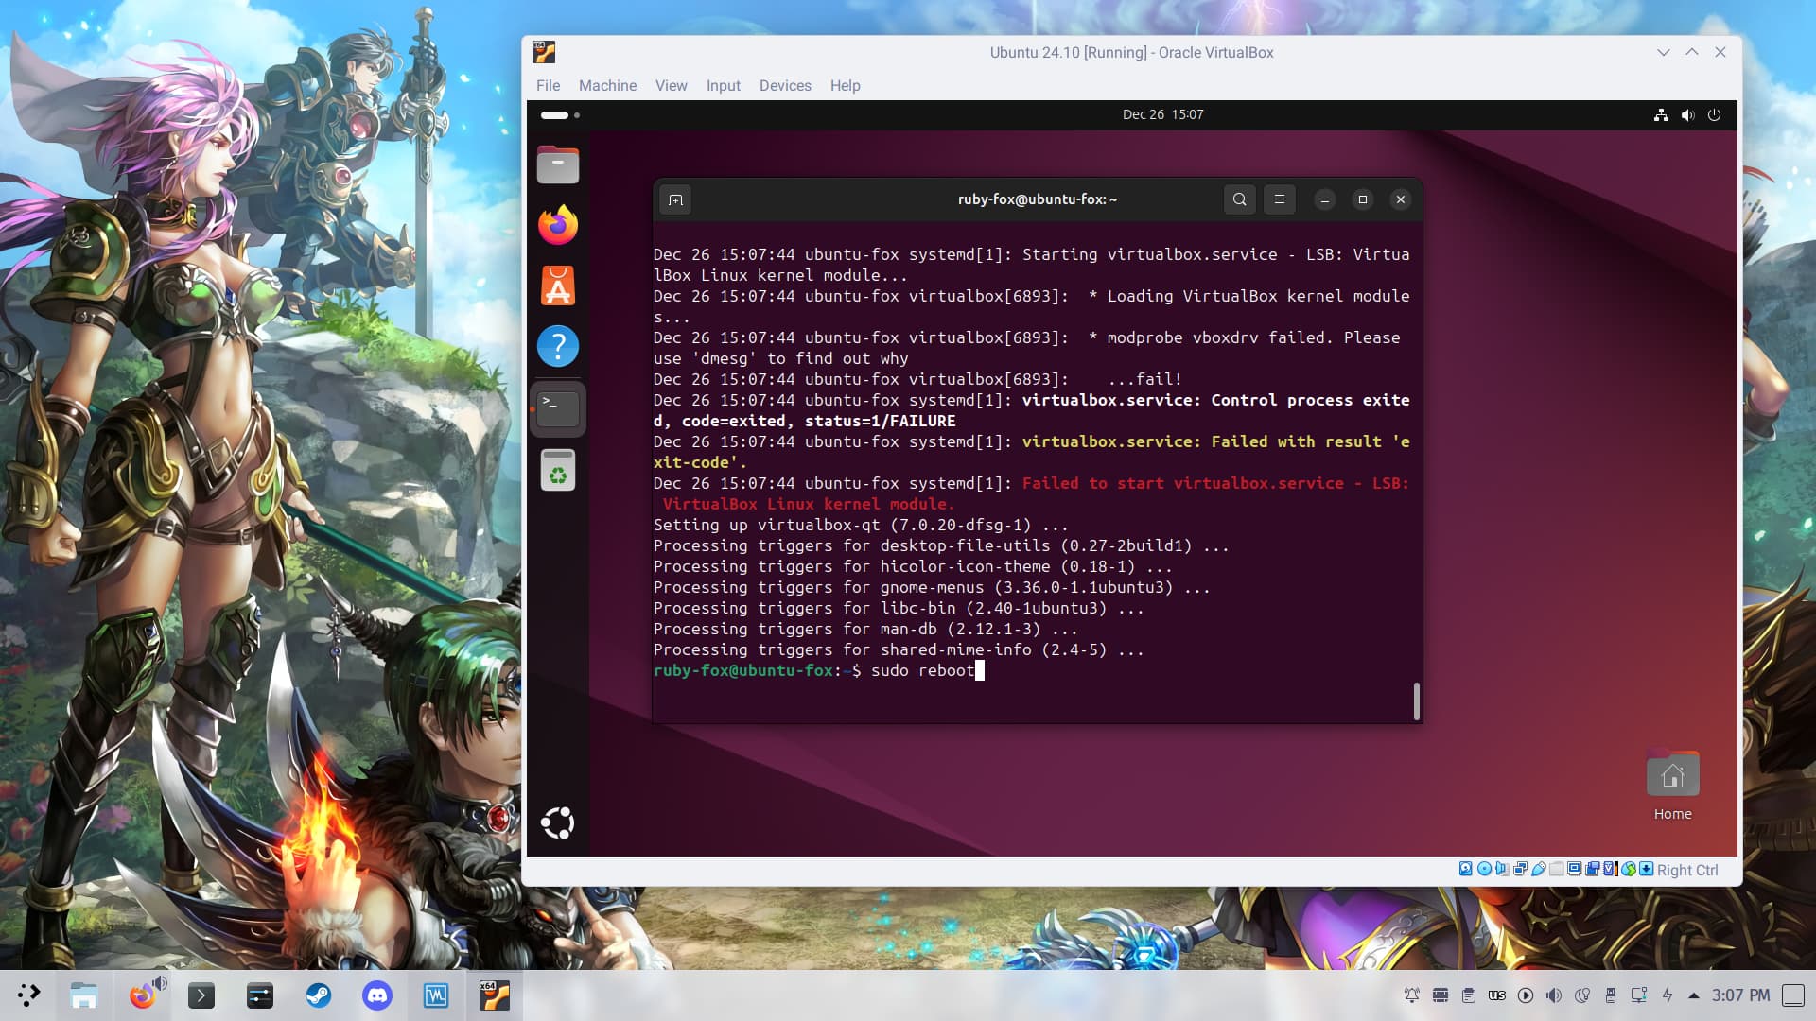This screenshot has height=1021, width=1816.
Task: Open the Help icon in dock
Action: click(x=557, y=346)
